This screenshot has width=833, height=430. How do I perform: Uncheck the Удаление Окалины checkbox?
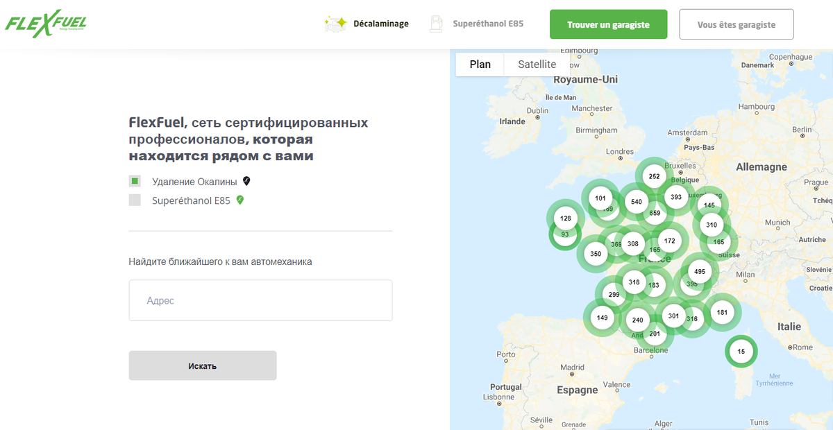135,181
